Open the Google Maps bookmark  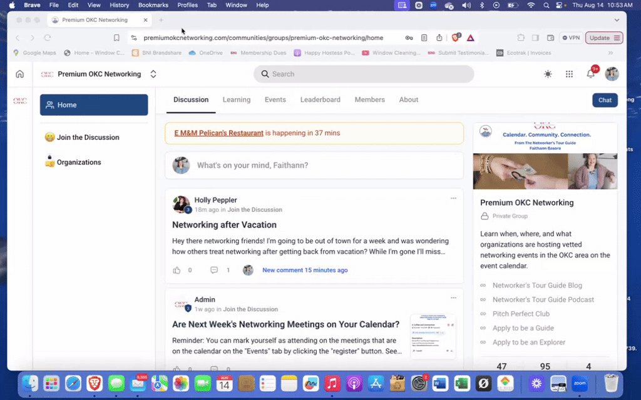[34, 52]
